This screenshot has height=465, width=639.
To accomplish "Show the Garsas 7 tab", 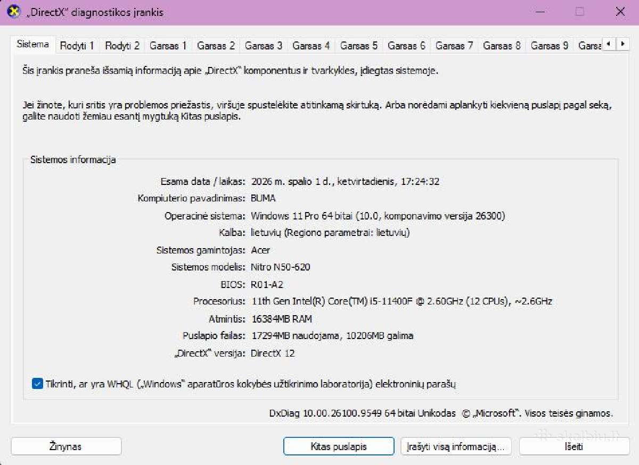I will coord(454,46).
